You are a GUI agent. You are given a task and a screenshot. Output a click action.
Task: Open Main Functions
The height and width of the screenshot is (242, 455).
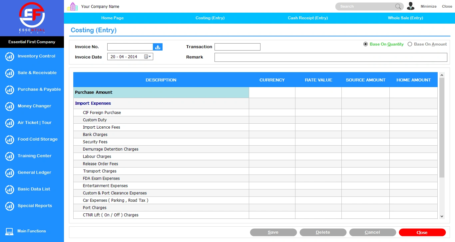[x=32, y=231]
